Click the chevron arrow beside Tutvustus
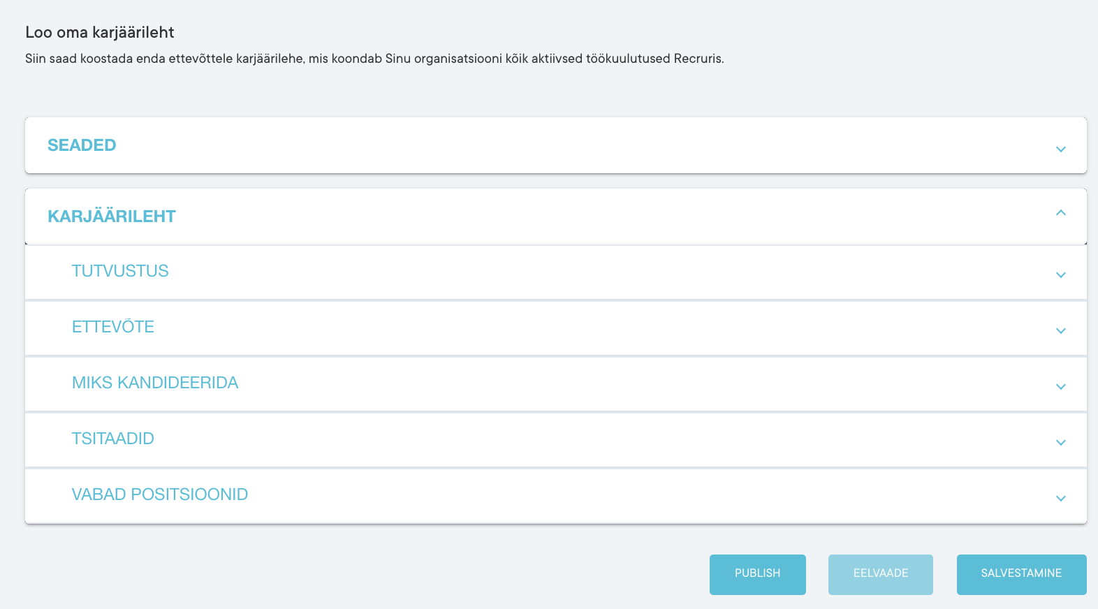The width and height of the screenshot is (1098, 609). [x=1060, y=274]
